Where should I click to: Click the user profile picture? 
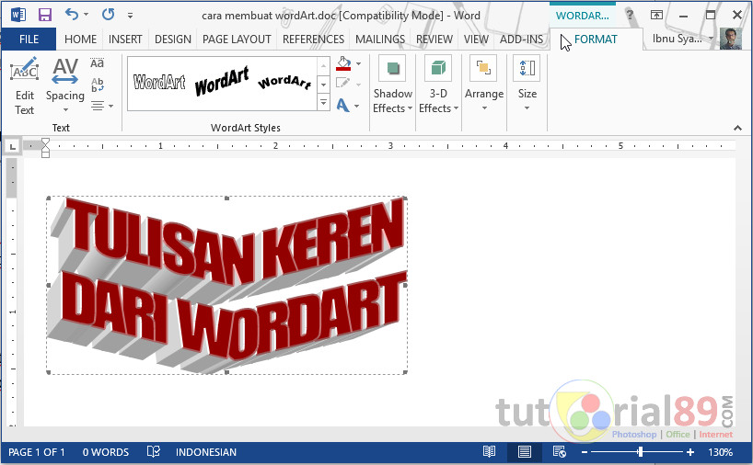pyautogui.click(x=731, y=39)
